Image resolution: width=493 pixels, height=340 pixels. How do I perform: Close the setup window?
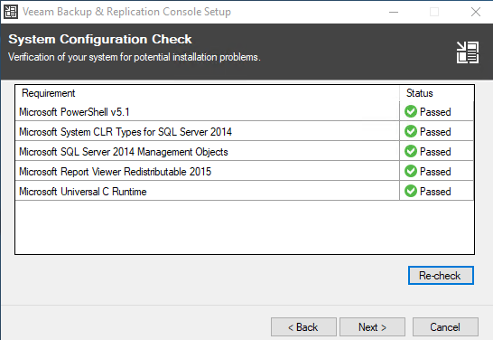coord(476,12)
